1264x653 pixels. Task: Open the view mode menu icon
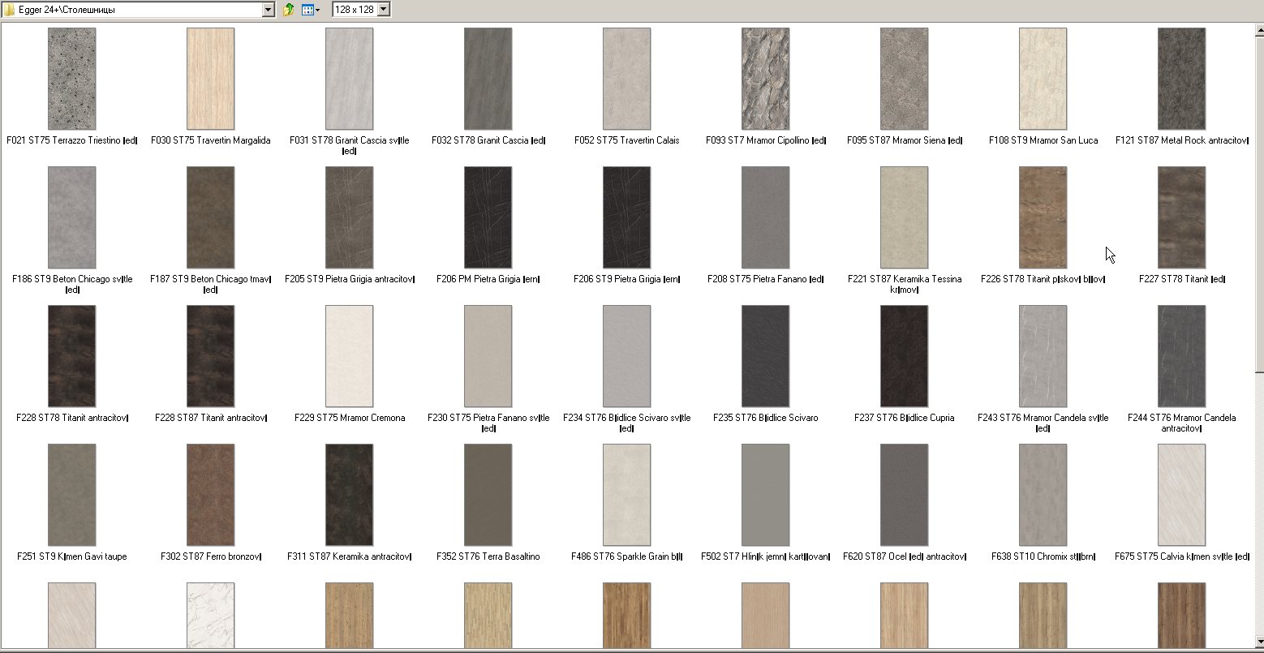coord(310,10)
